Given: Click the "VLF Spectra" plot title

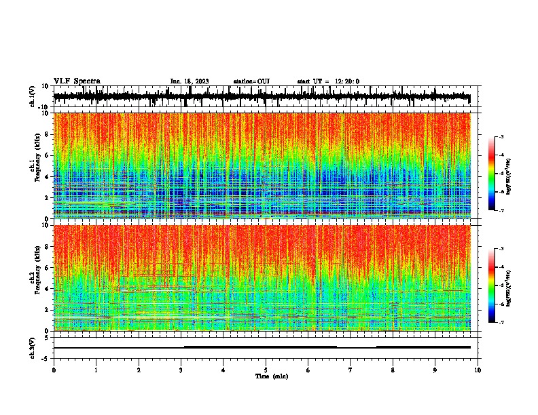Looking at the screenshot, I should (77, 81).
